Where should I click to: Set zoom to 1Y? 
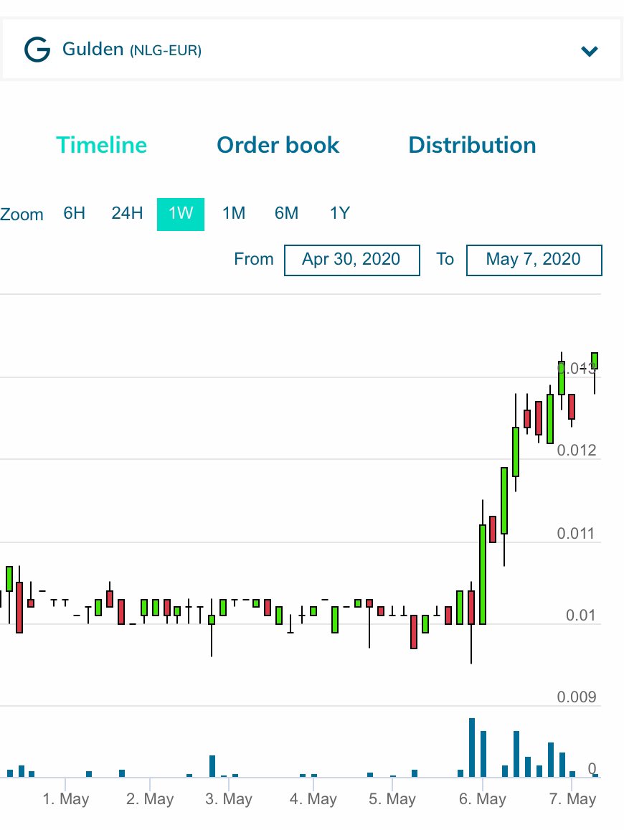(340, 213)
